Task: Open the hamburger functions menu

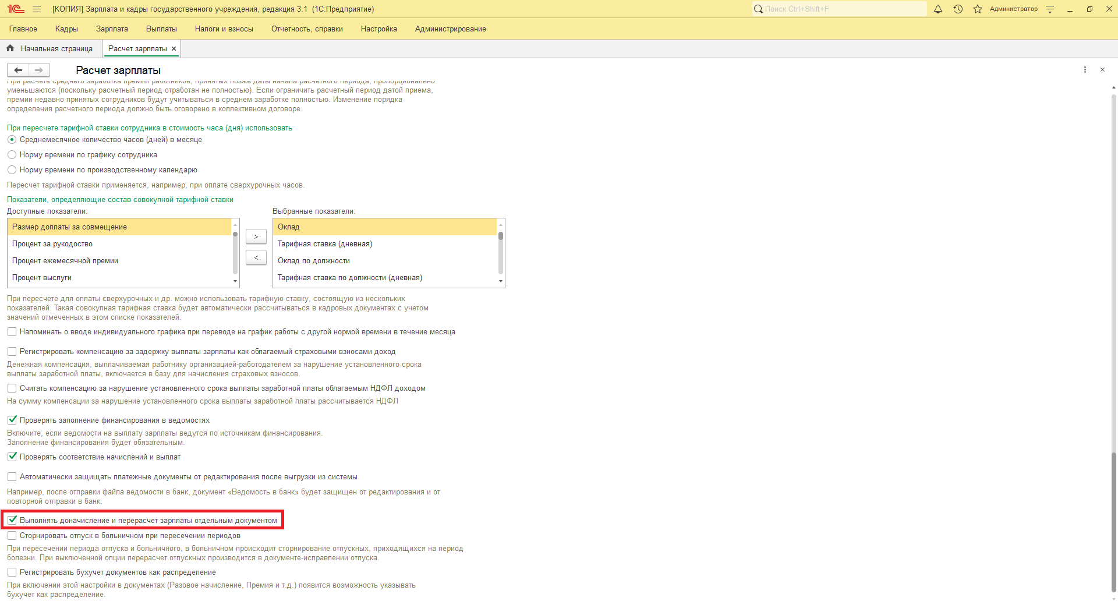Action: (37, 9)
